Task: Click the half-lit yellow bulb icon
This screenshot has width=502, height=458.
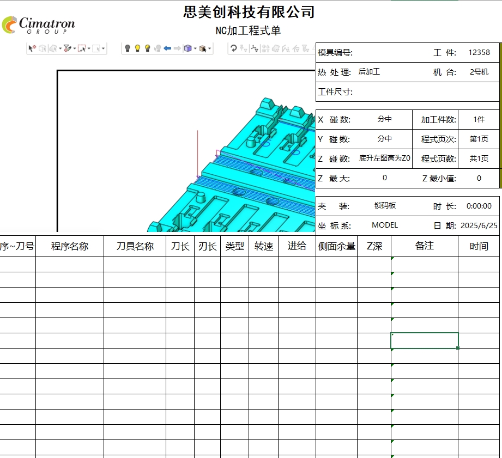Action: pos(147,48)
